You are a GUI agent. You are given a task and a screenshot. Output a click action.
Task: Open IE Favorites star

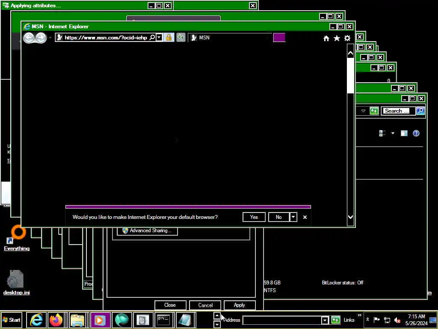[x=337, y=38]
